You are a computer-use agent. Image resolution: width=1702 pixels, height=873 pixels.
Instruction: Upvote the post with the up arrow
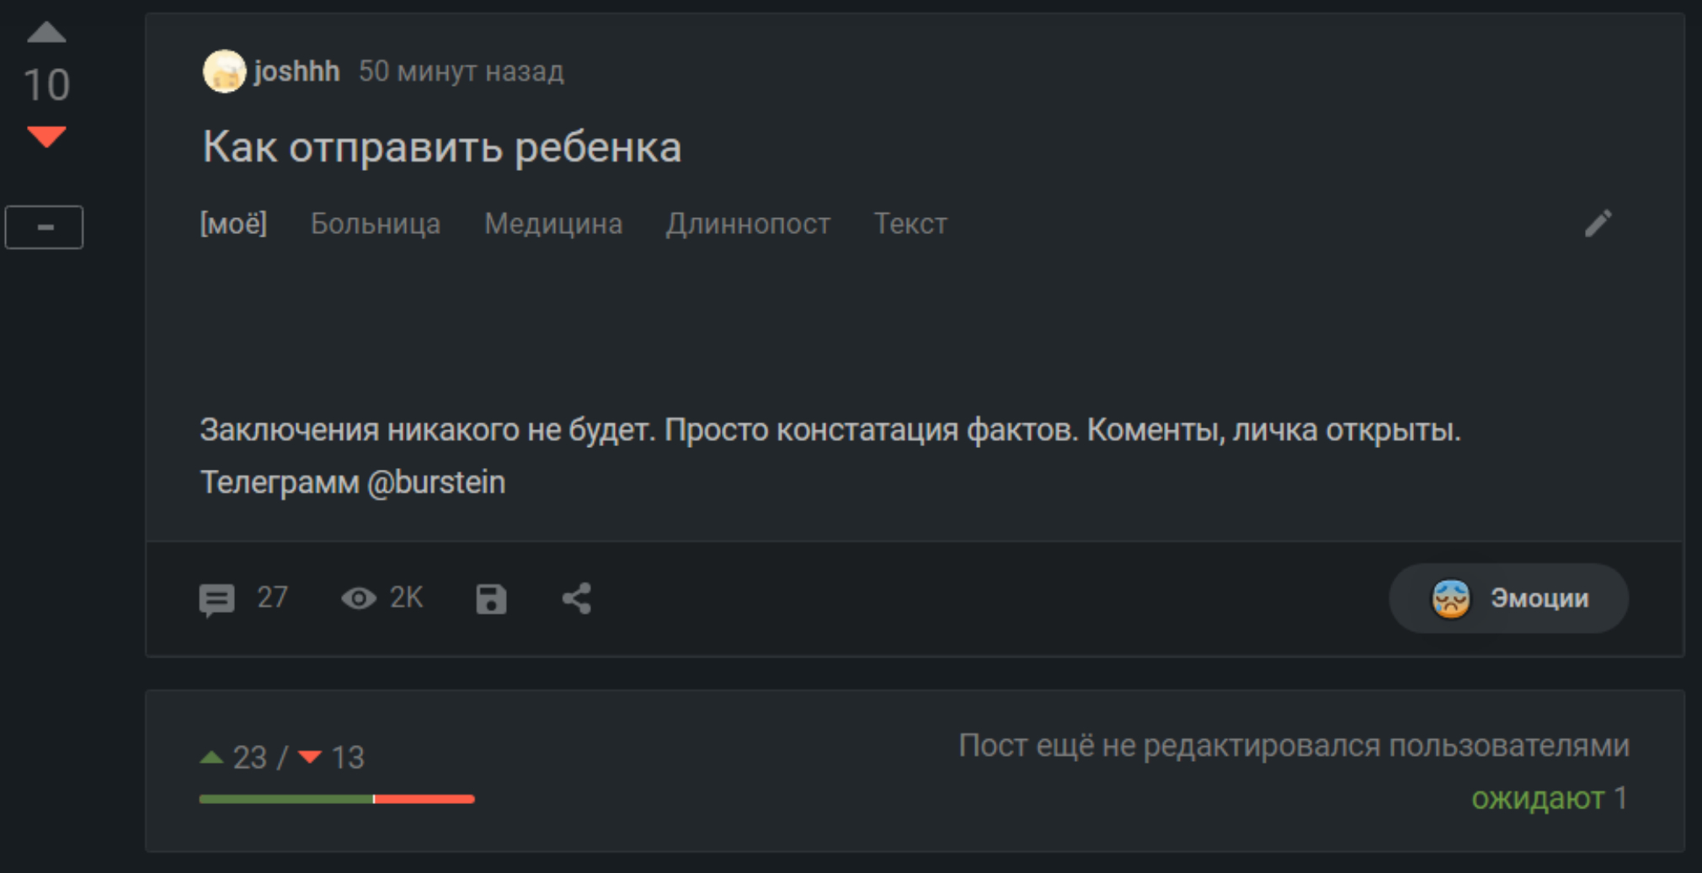pyautogui.click(x=46, y=33)
